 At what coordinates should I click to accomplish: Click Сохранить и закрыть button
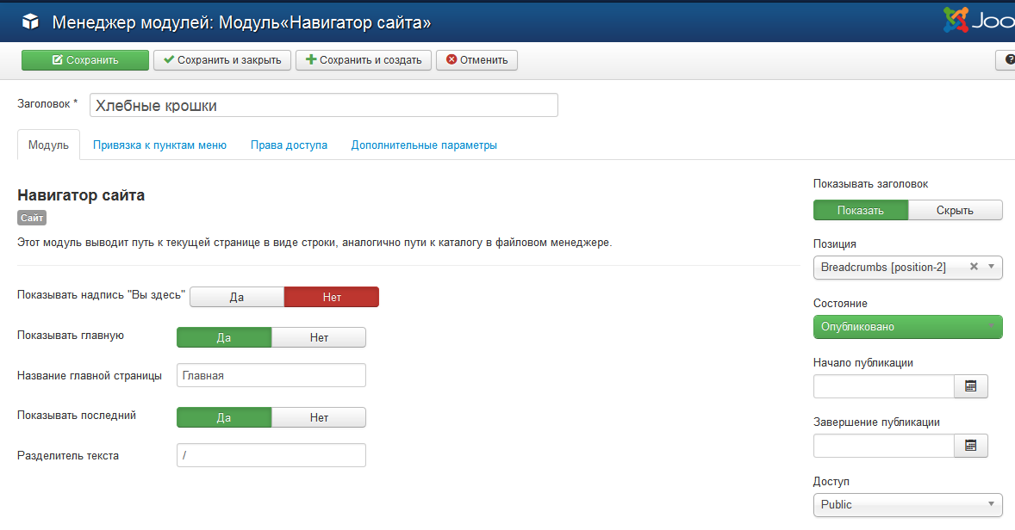pyautogui.click(x=221, y=60)
